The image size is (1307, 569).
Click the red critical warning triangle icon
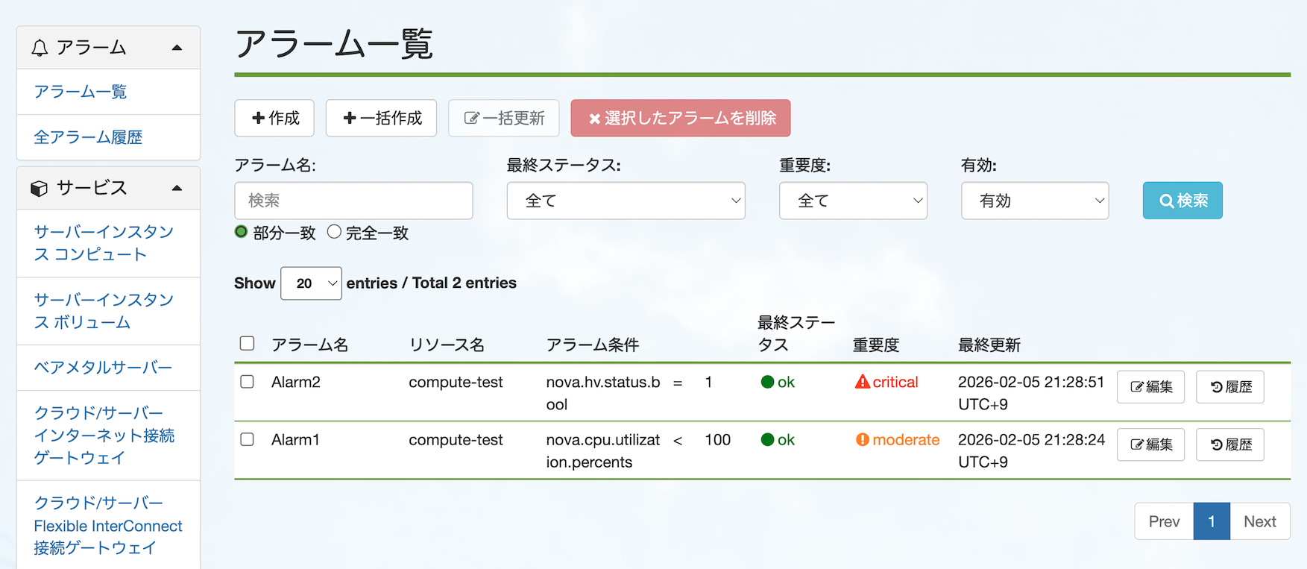point(863,382)
